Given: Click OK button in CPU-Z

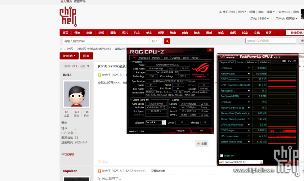Looking at the screenshot, I should [202, 131].
